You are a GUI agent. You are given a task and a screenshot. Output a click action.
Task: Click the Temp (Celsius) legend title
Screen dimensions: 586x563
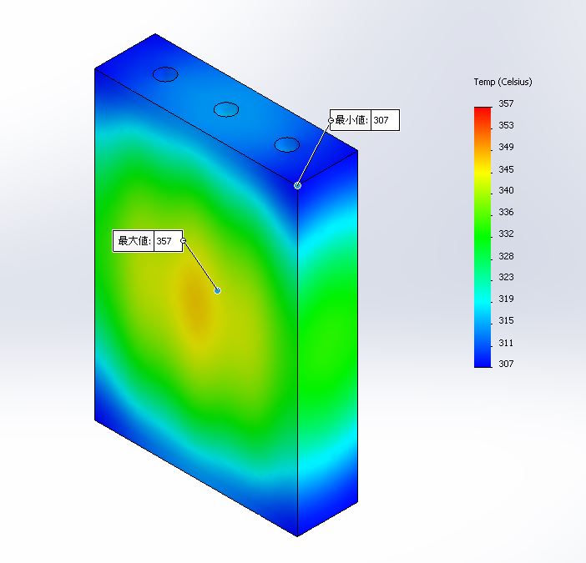pos(503,82)
